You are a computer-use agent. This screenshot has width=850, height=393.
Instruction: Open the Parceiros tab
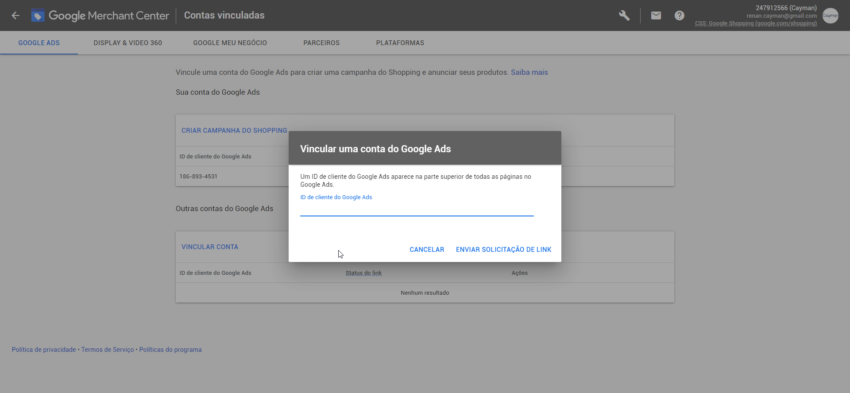click(321, 43)
